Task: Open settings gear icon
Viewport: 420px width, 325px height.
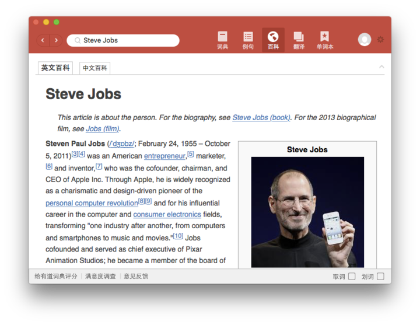Action: click(380, 40)
